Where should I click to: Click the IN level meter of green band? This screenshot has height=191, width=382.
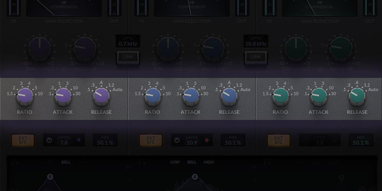269,8
